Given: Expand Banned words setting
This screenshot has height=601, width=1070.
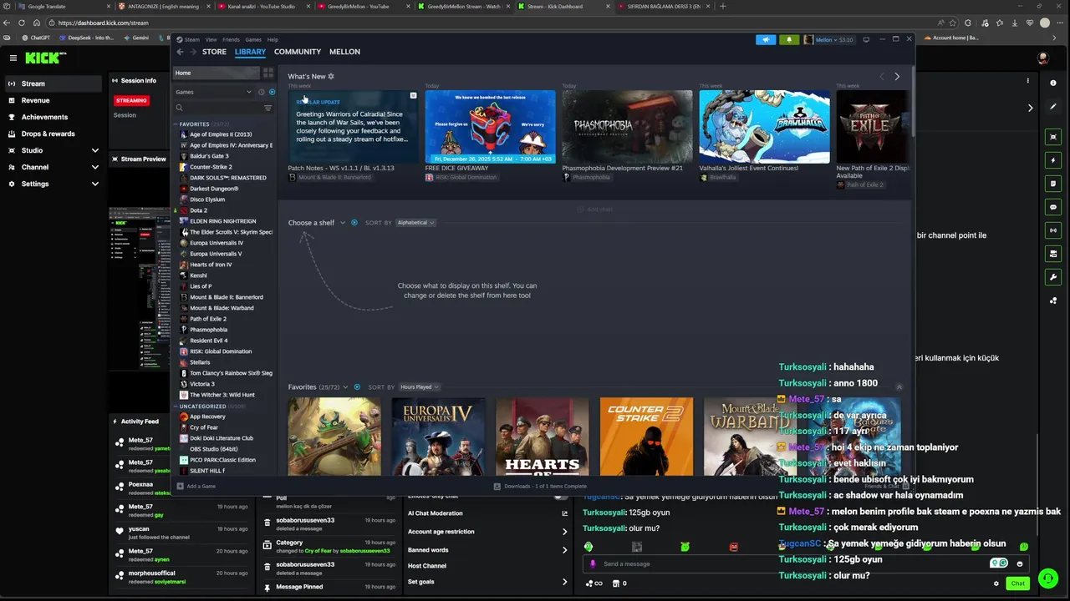Looking at the screenshot, I should coord(564,550).
